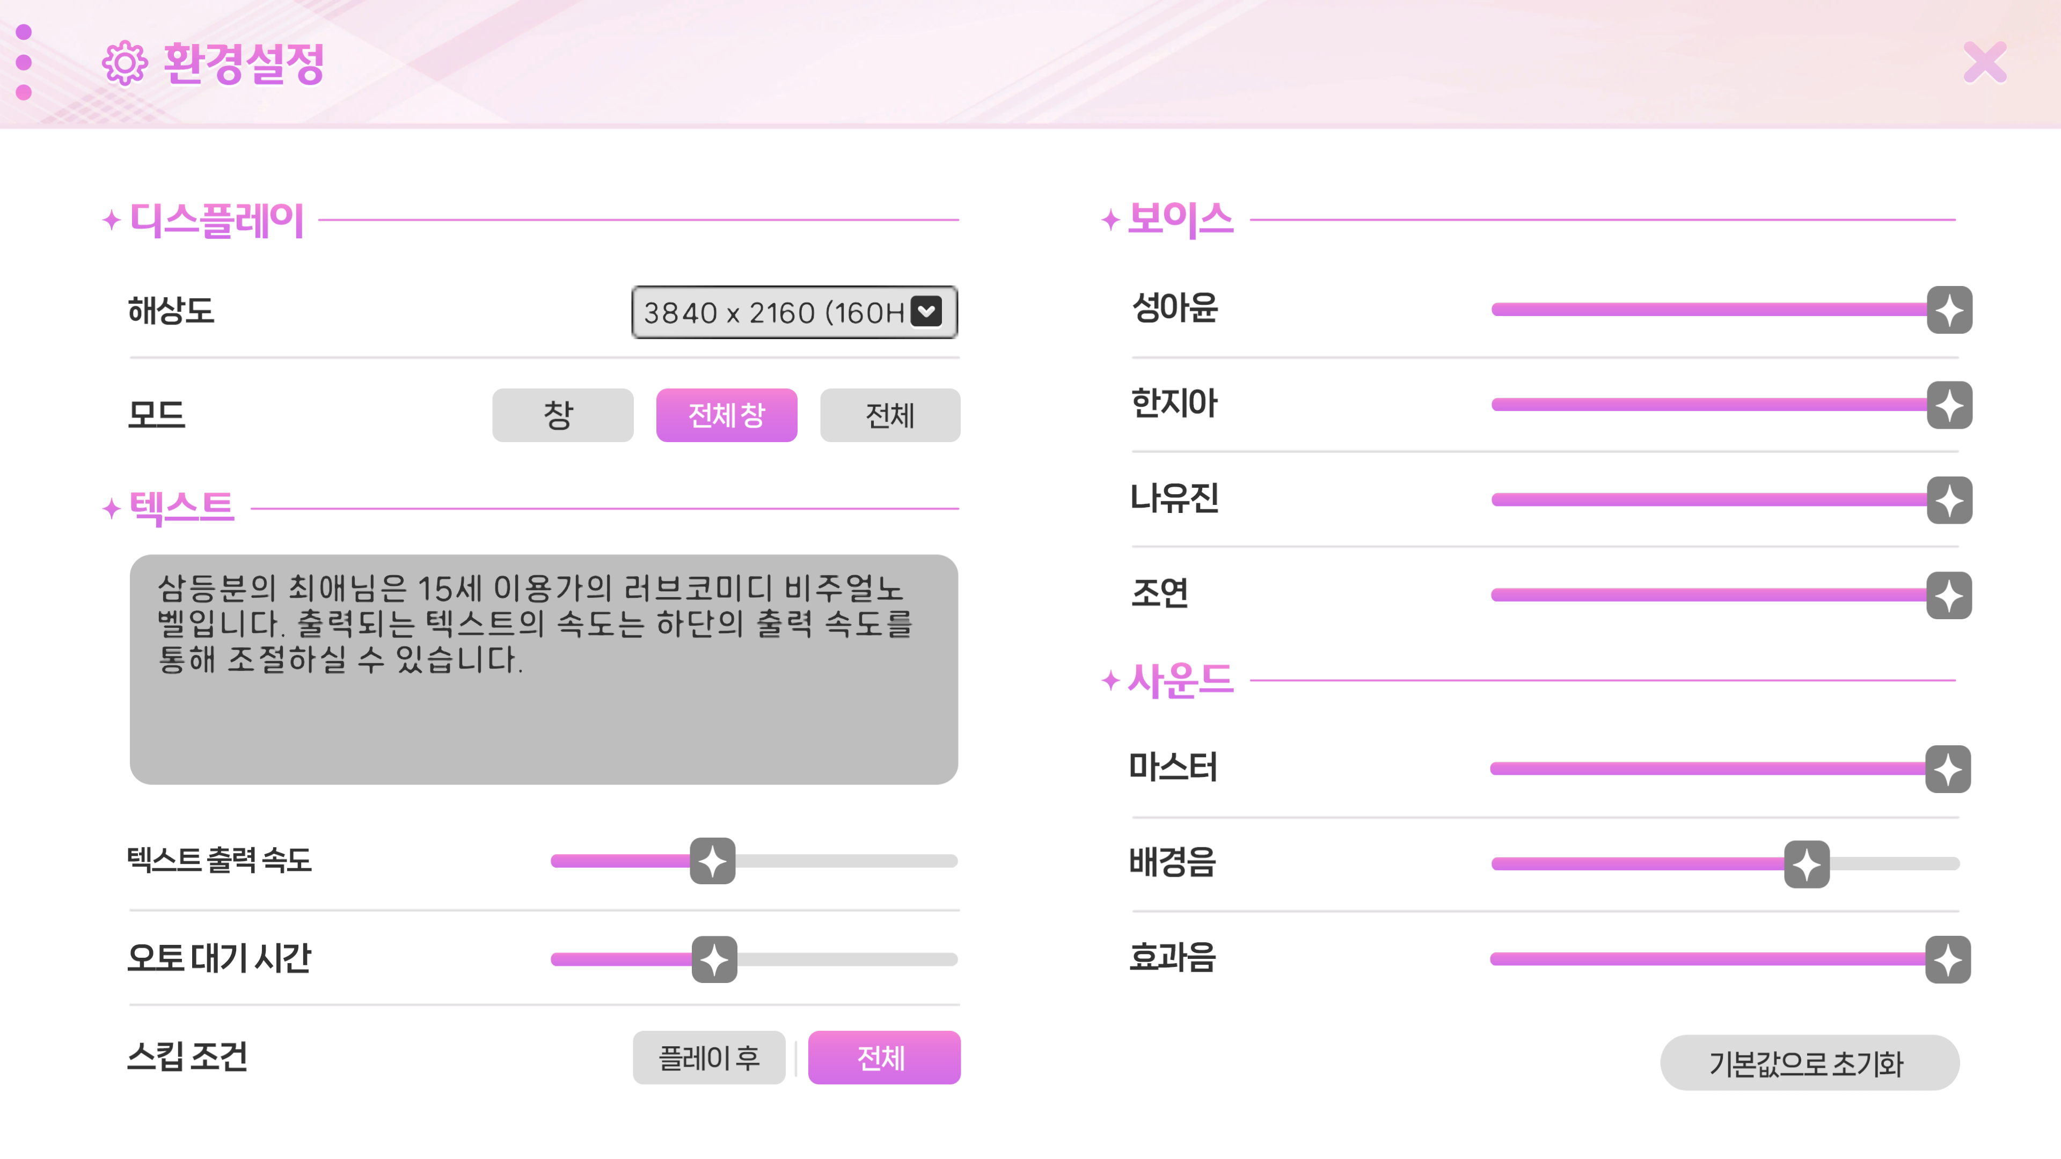Click the 효과음 slider star handle
The width and height of the screenshot is (2061, 1159).
(1947, 959)
